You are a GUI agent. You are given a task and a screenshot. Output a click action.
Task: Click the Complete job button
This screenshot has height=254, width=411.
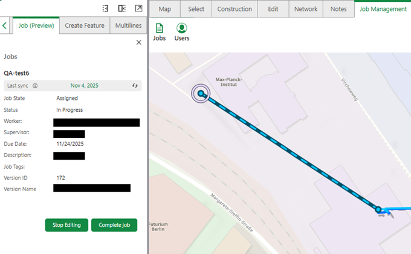point(114,225)
